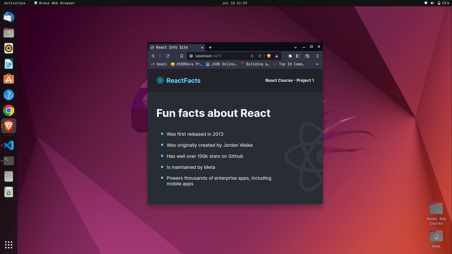
Task: Select the 100k stars on Github line
Action: click(x=205, y=156)
